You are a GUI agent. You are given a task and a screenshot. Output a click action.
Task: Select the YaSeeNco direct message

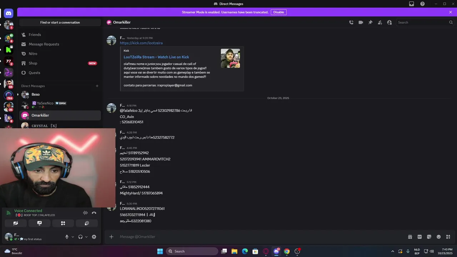click(60, 105)
